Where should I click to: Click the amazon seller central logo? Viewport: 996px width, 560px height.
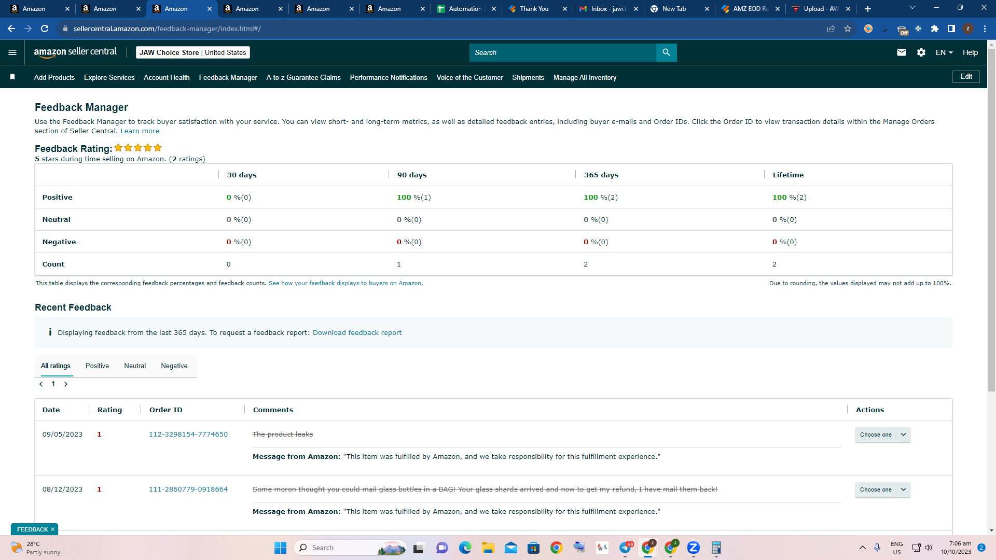75,52
